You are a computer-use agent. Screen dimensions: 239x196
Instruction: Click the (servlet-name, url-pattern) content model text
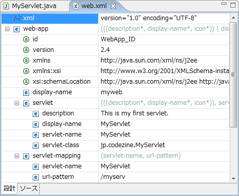coord(140,156)
